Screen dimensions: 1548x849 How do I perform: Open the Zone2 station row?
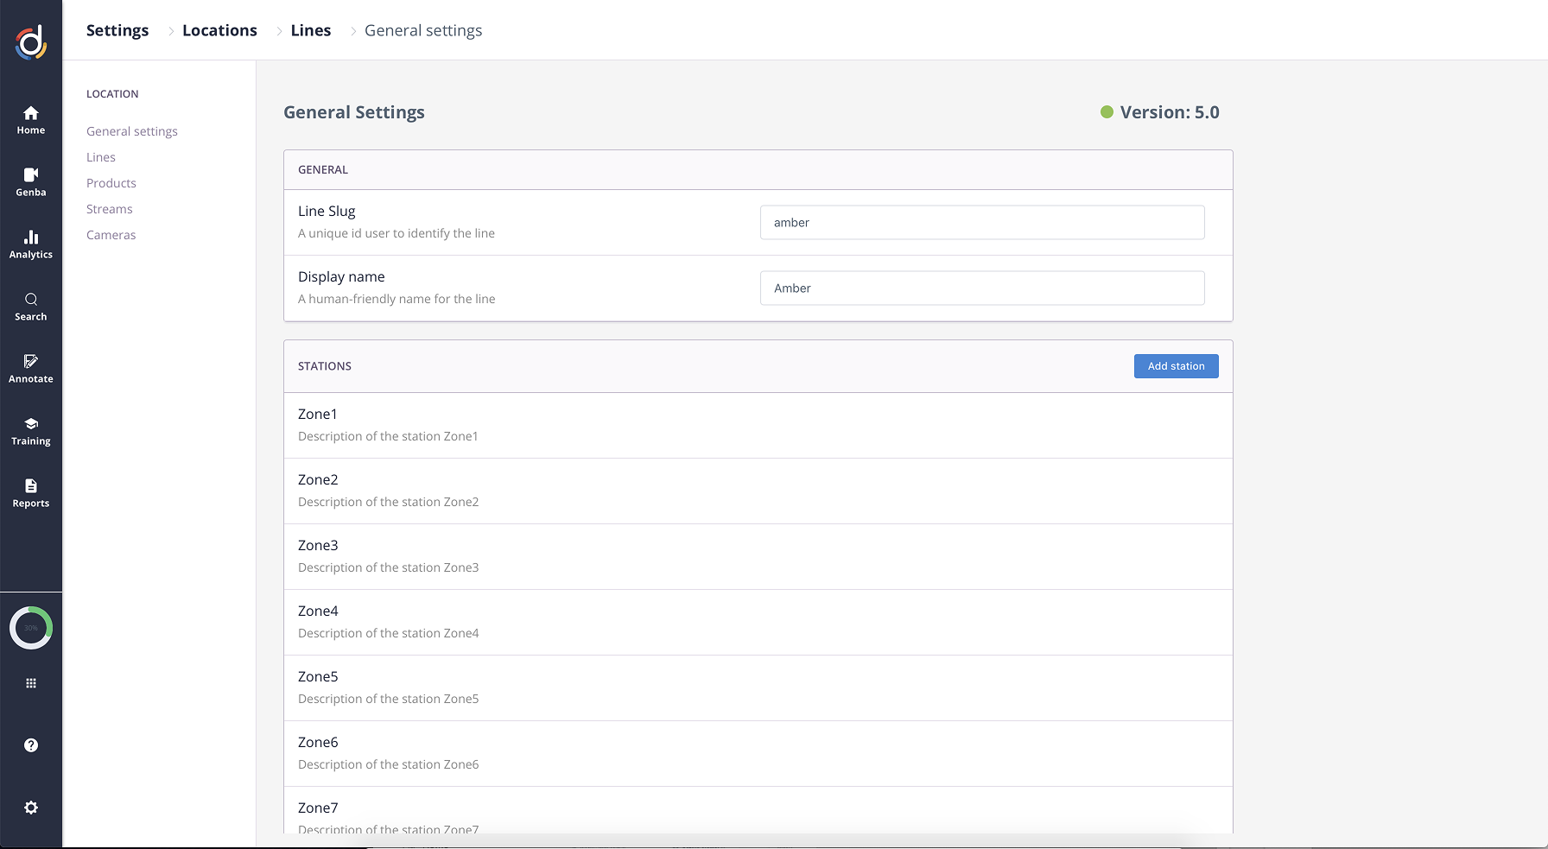(758, 491)
